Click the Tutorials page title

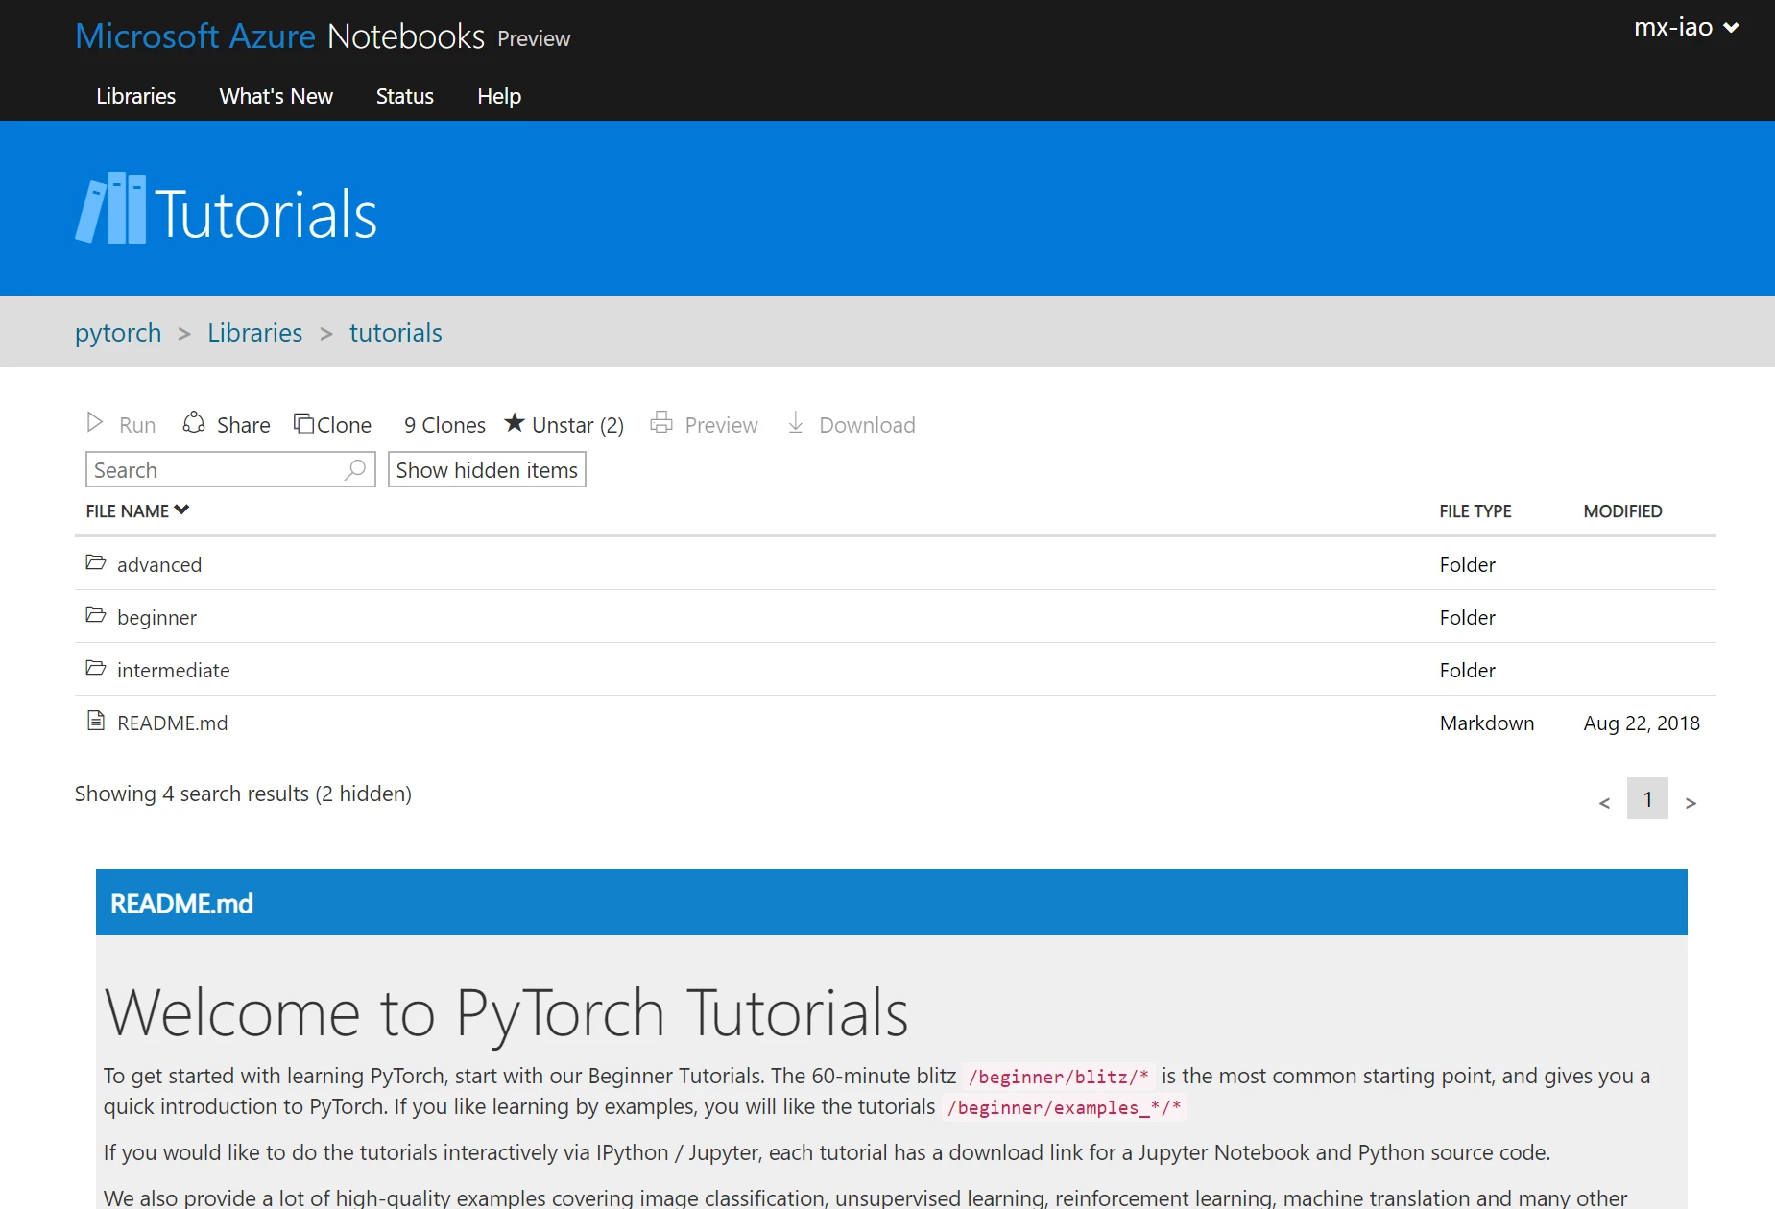(x=266, y=213)
